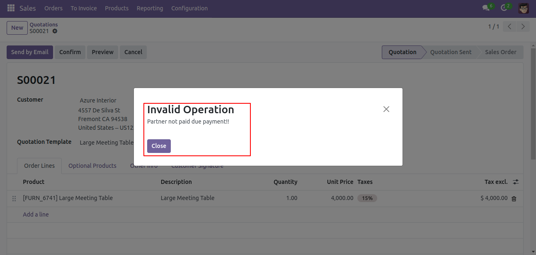Image resolution: width=536 pixels, height=255 pixels.
Task: Open the column settings adjust icon
Action: coord(516,182)
